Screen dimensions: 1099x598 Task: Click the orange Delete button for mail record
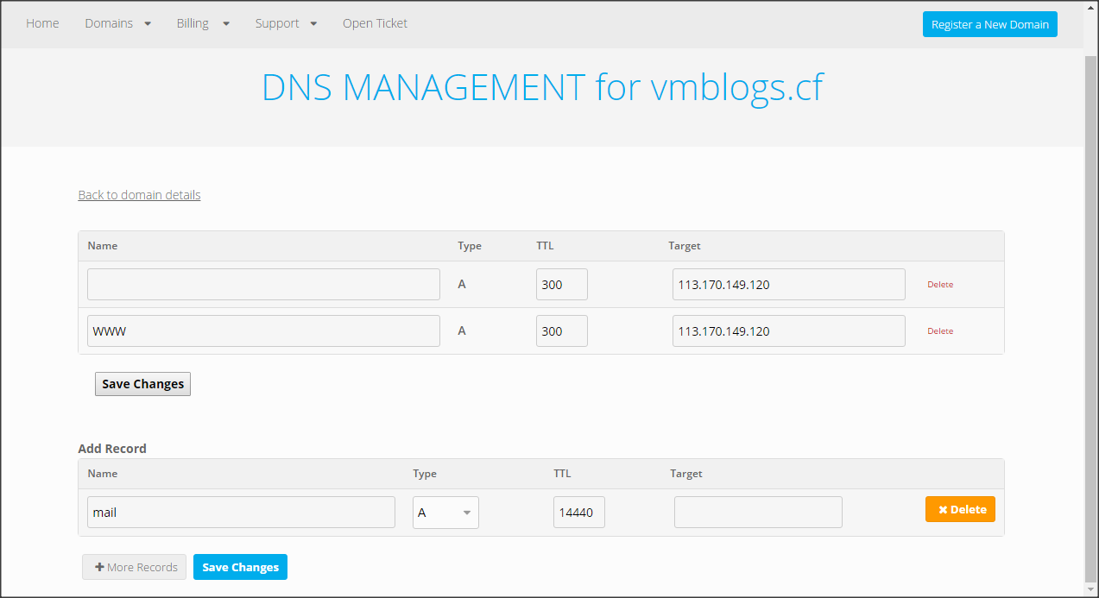pyautogui.click(x=960, y=509)
